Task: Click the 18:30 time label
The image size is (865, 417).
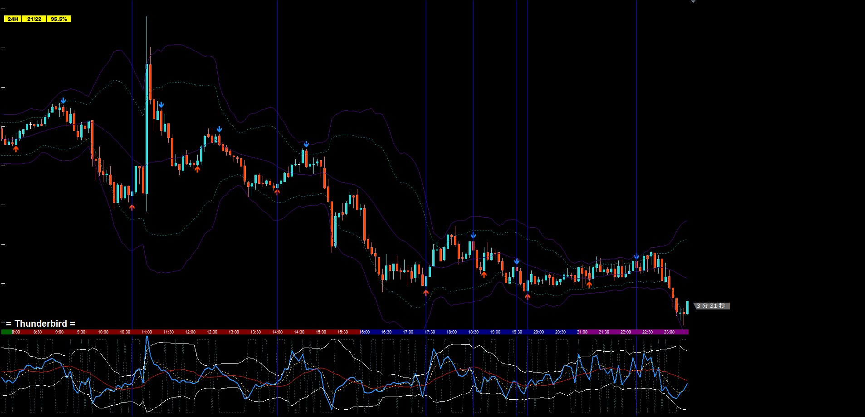Action: (x=473, y=332)
